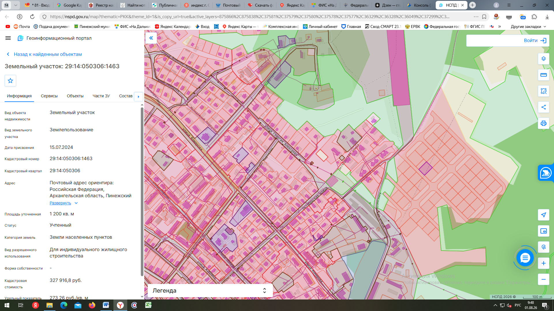Open the chat support bubble
Image resolution: width=554 pixels, height=311 pixels.
[525, 258]
